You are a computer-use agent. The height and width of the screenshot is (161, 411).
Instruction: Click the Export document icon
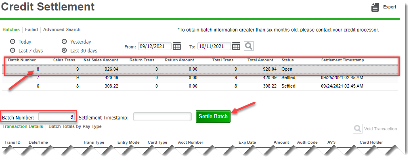(375, 7)
